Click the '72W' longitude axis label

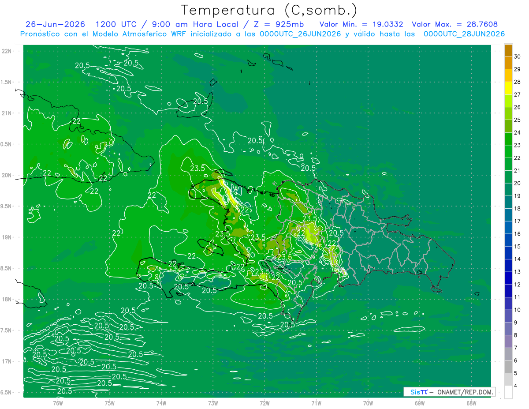click(264, 403)
